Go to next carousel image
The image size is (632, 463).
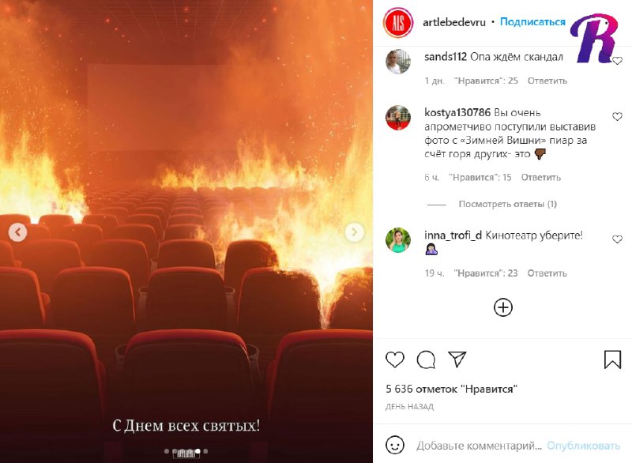pos(354,232)
